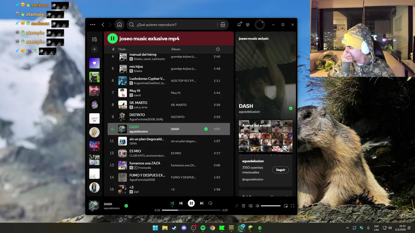Toggle shuffle mode
The width and height of the screenshot is (415, 233).
(x=172, y=203)
